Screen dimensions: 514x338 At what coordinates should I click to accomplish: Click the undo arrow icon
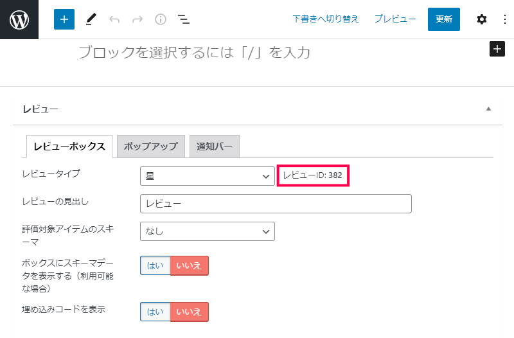114,19
